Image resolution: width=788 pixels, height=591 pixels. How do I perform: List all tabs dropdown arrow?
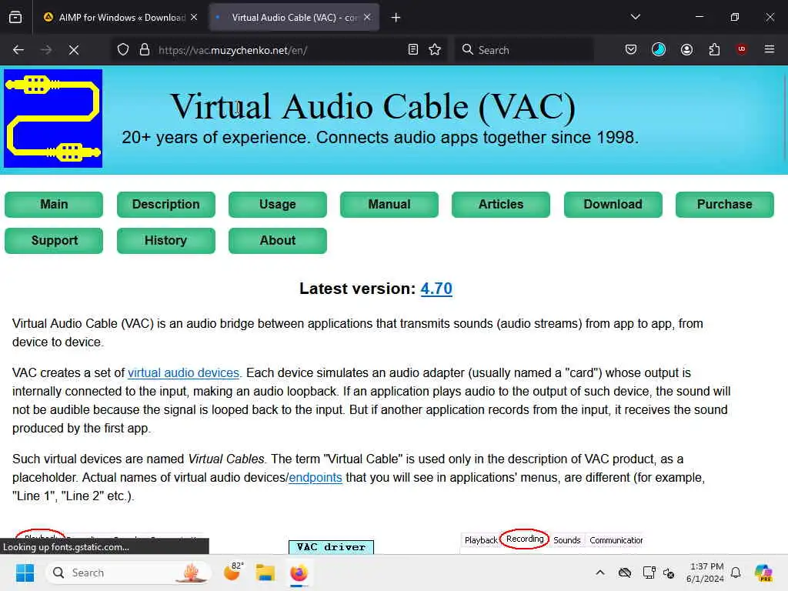(x=636, y=17)
